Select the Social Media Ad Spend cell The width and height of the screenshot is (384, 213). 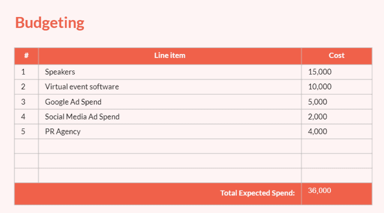pyautogui.click(x=82, y=117)
